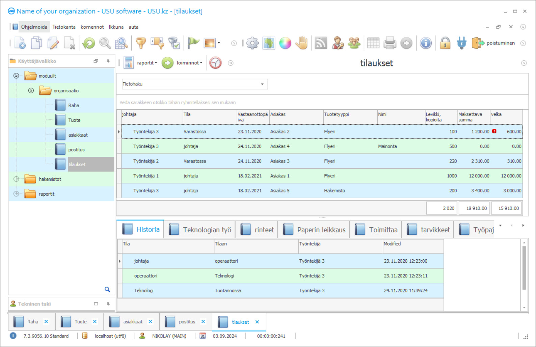Open the Tietohaku dropdown

(x=262, y=84)
